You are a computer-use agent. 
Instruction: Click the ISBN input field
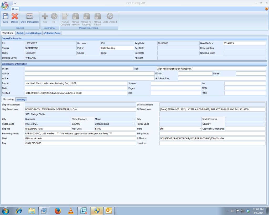[x=245, y=88]
